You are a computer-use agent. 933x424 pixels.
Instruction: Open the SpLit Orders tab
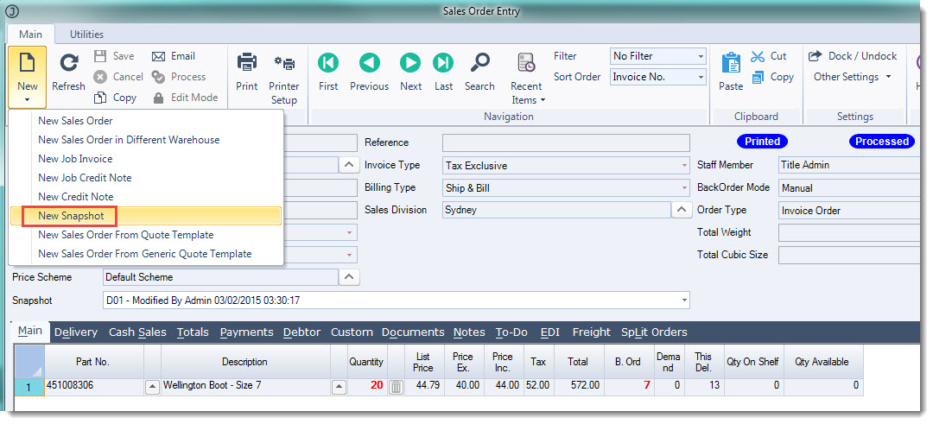[654, 332]
